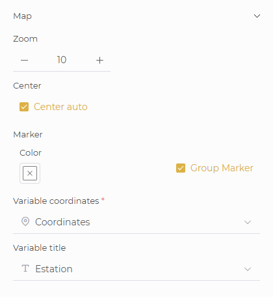Click the Color label under Marker

point(31,153)
